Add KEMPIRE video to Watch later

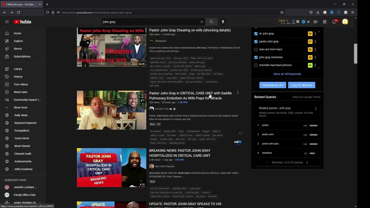(143, 94)
